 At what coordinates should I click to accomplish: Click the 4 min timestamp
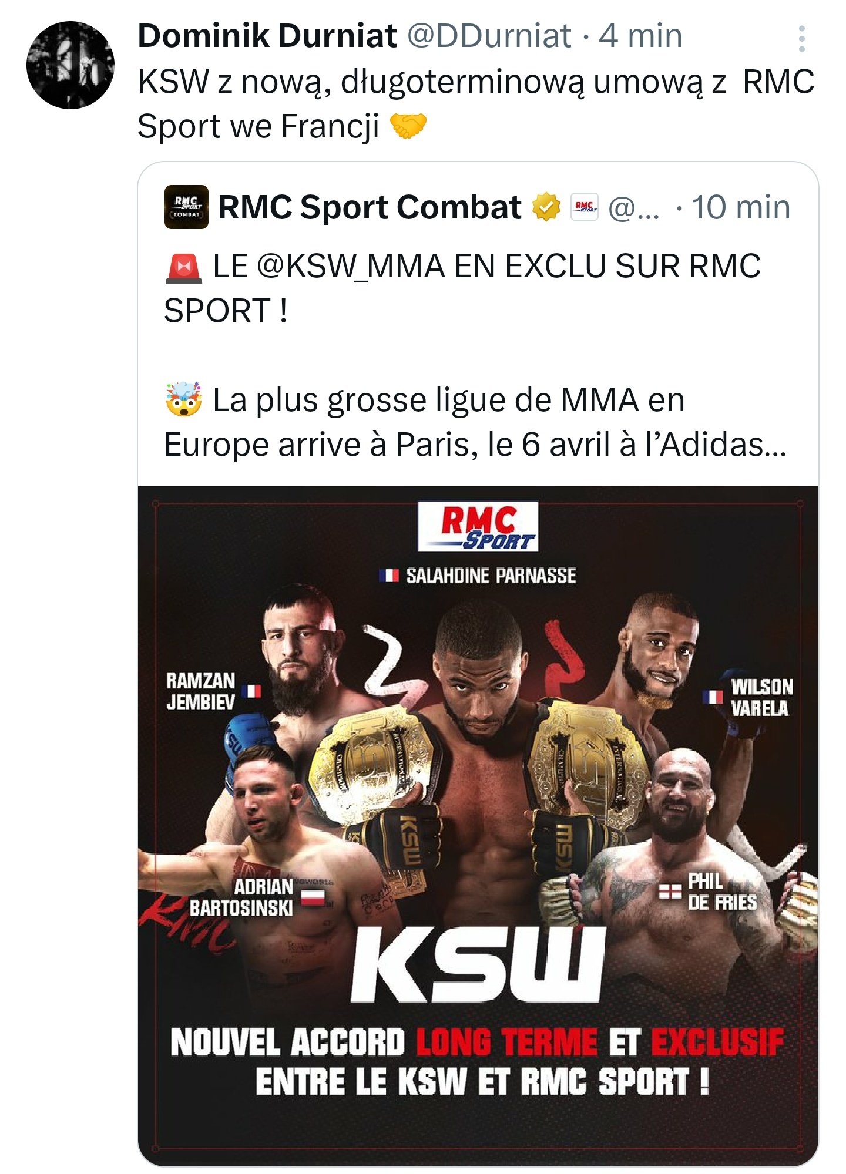coord(640,36)
